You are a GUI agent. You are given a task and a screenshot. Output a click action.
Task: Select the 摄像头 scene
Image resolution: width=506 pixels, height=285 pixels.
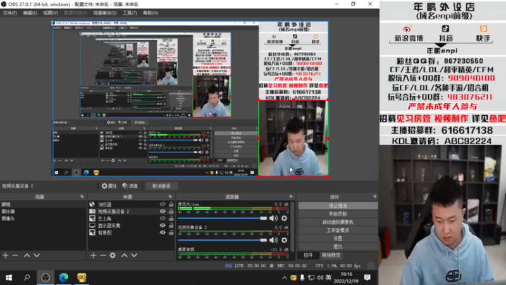(x=43, y=218)
